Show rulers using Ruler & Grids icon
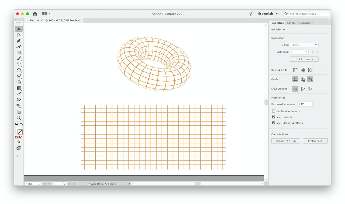The image size is (345, 204). point(295,70)
